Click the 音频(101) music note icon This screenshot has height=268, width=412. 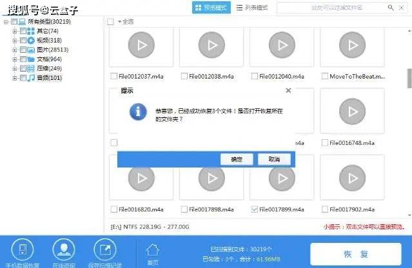click(31, 78)
